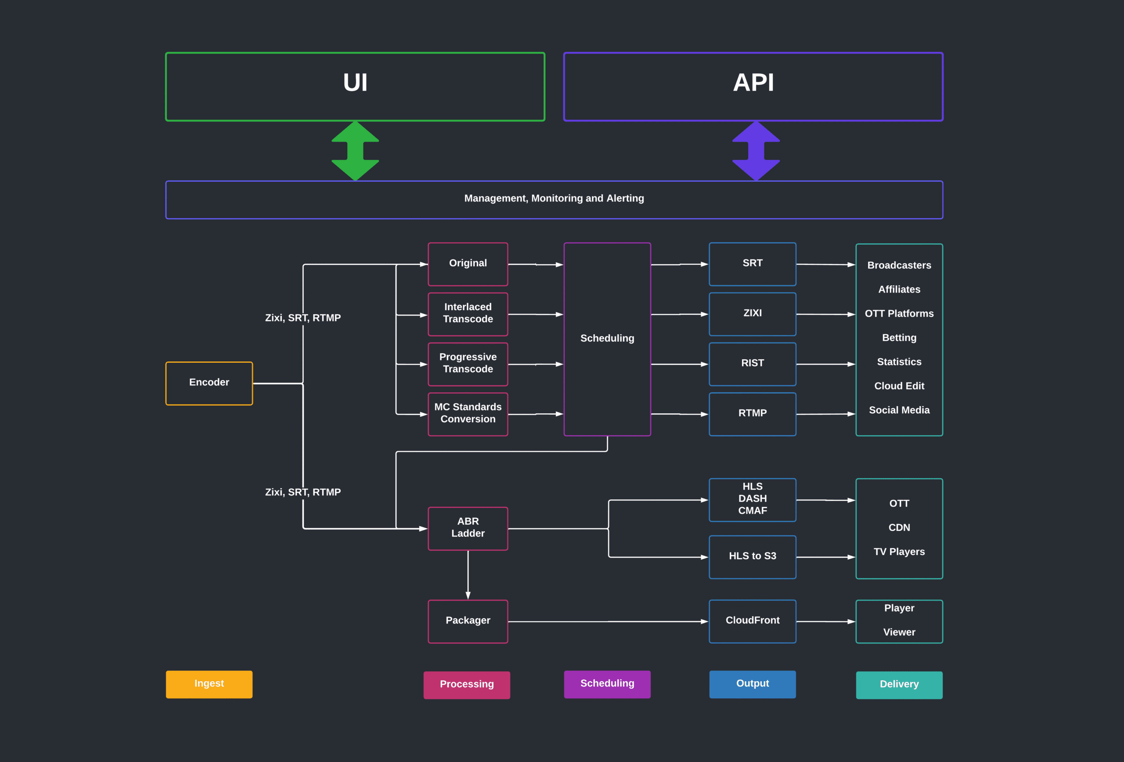Click the upper Zixi, SRT, RTMP label

(303, 318)
